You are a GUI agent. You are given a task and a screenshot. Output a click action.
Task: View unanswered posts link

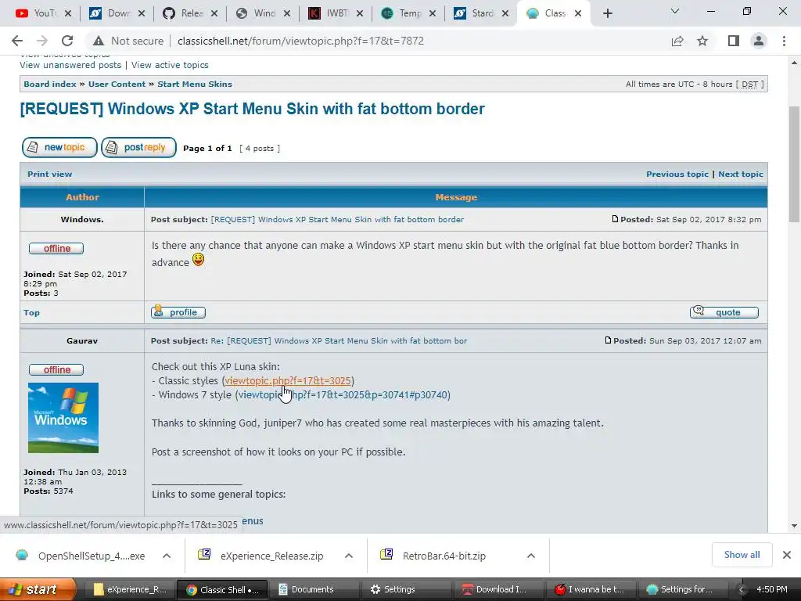point(70,65)
